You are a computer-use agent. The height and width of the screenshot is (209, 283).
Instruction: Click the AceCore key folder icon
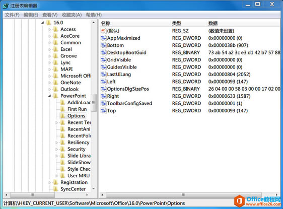click(x=56, y=36)
